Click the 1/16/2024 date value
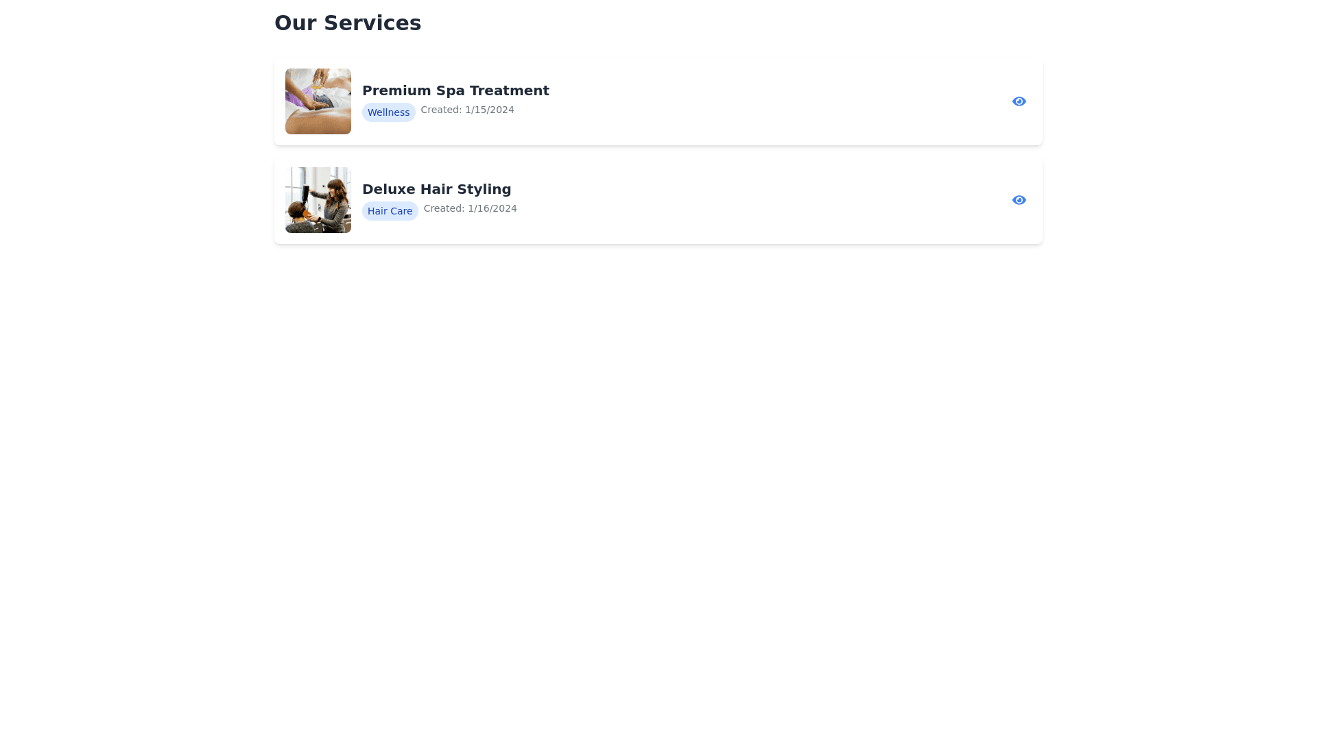The image size is (1317, 740). tap(492, 208)
